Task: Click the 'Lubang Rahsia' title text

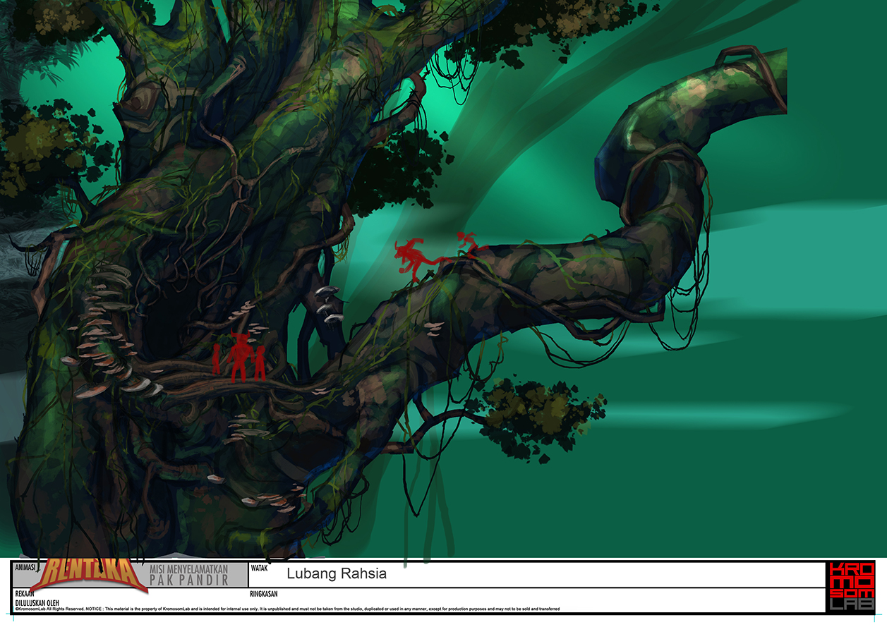Action: [x=337, y=574]
